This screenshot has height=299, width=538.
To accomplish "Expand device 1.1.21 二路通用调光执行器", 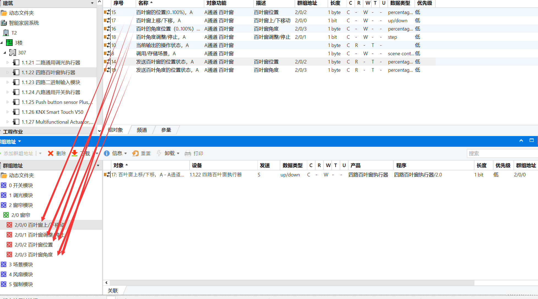I will (8, 63).
